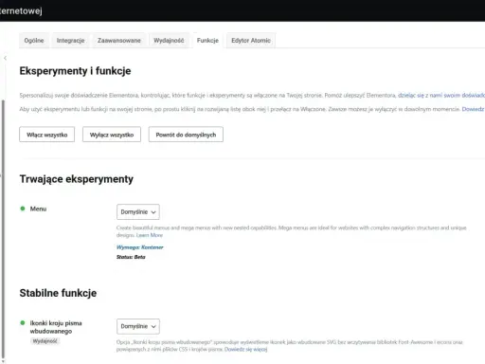Collapse the sidebar using the left chevron
The height and width of the screenshot is (364, 485).
[x=5, y=58]
